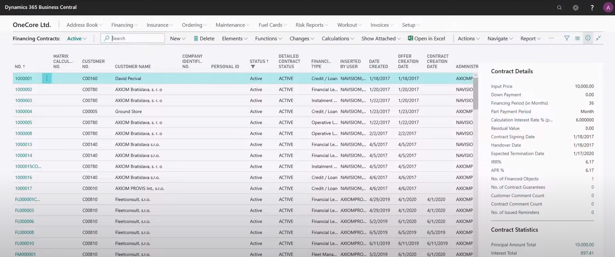Open contract 1000002
615x257 pixels.
click(x=23, y=90)
